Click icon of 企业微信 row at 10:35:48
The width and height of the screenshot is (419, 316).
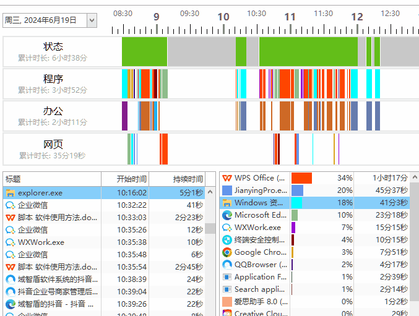(11, 255)
